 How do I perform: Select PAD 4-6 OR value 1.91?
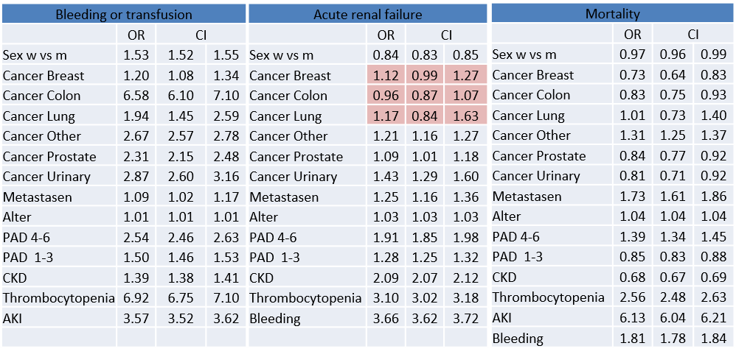pos(385,238)
